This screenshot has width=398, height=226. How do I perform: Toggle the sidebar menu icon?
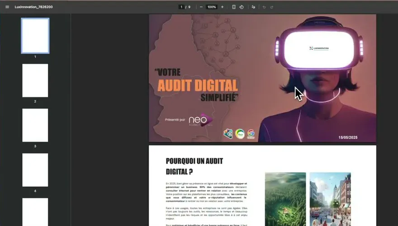click(x=7, y=7)
